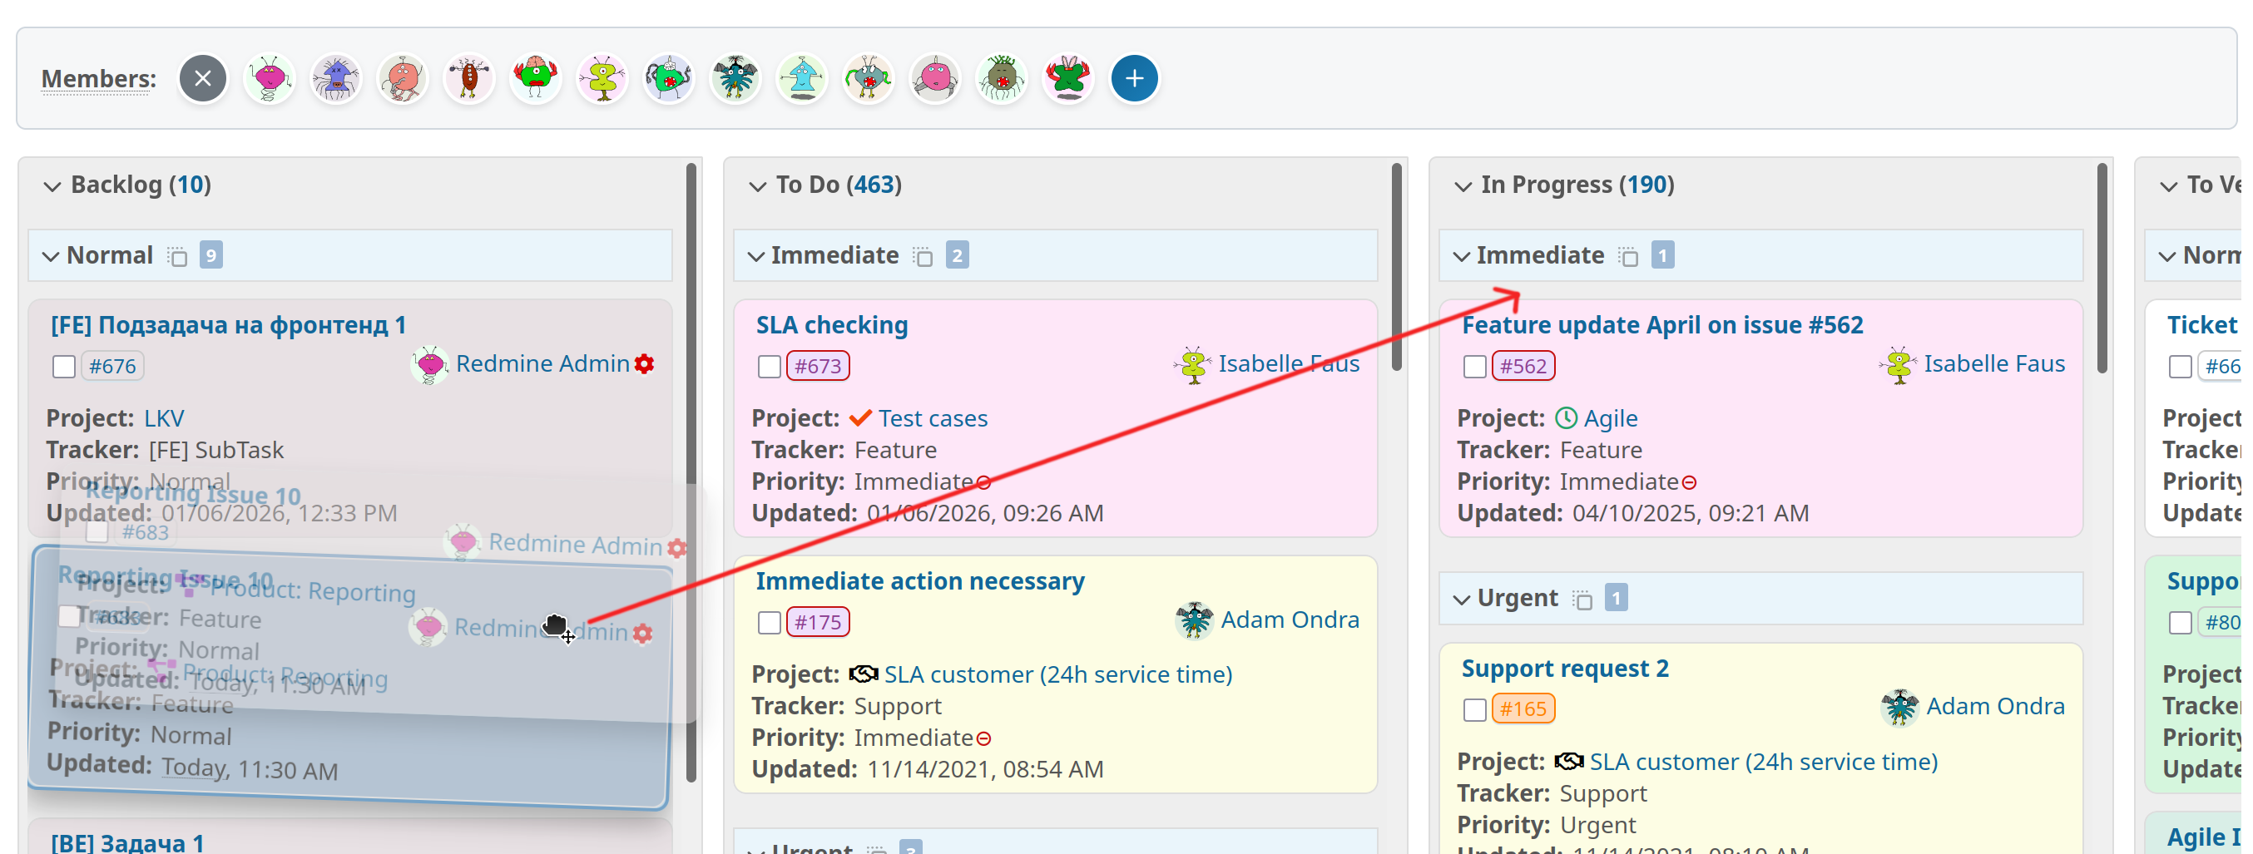Collapse the Immediate swimlane in To Do column
The width and height of the screenshot is (2253, 854).
(x=756, y=256)
